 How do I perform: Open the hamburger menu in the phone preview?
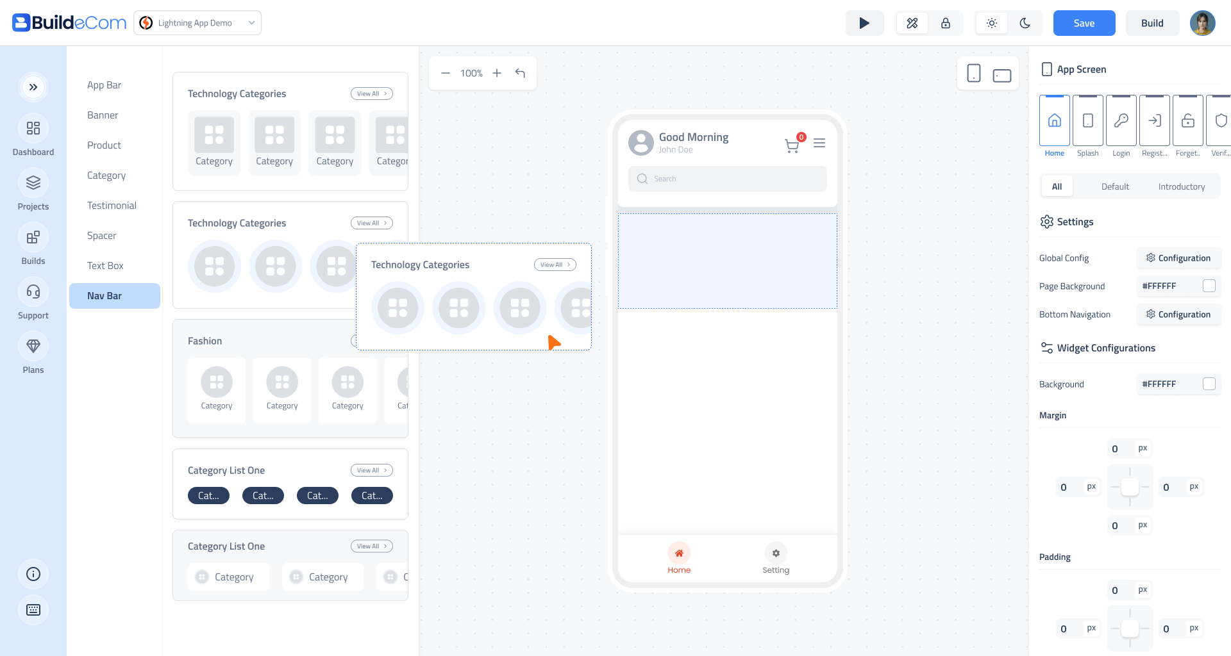pyautogui.click(x=819, y=143)
